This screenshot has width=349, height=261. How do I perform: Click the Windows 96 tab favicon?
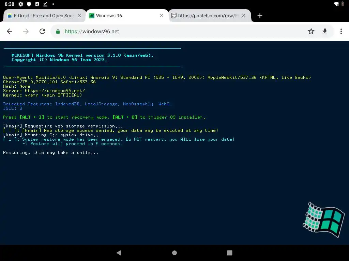click(x=91, y=16)
